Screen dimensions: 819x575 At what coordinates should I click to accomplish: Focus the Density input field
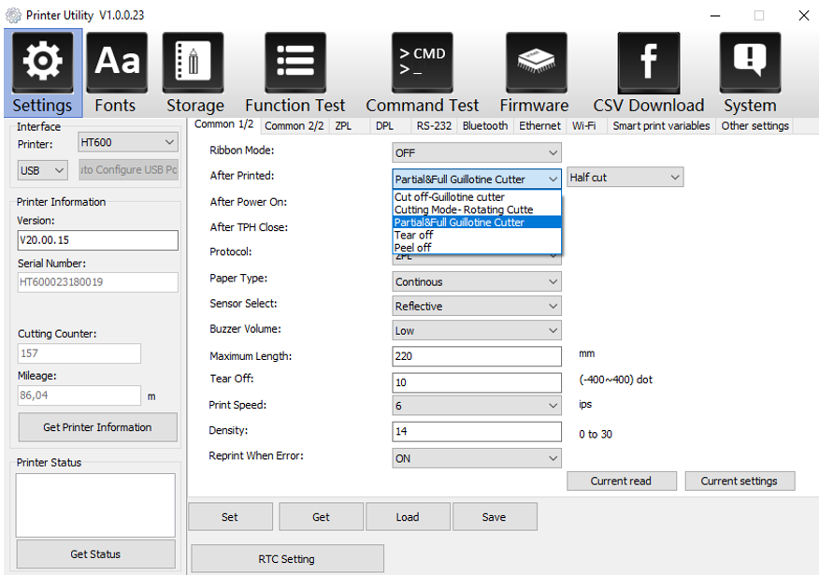pyautogui.click(x=477, y=431)
